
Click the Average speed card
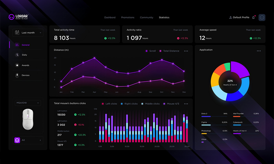point(230,34)
